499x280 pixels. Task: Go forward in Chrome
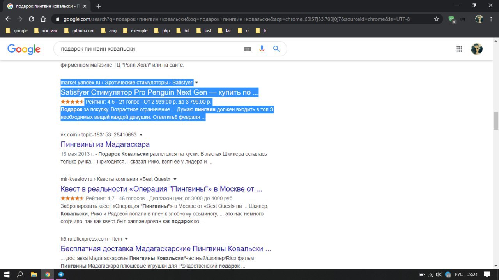click(20, 19)
